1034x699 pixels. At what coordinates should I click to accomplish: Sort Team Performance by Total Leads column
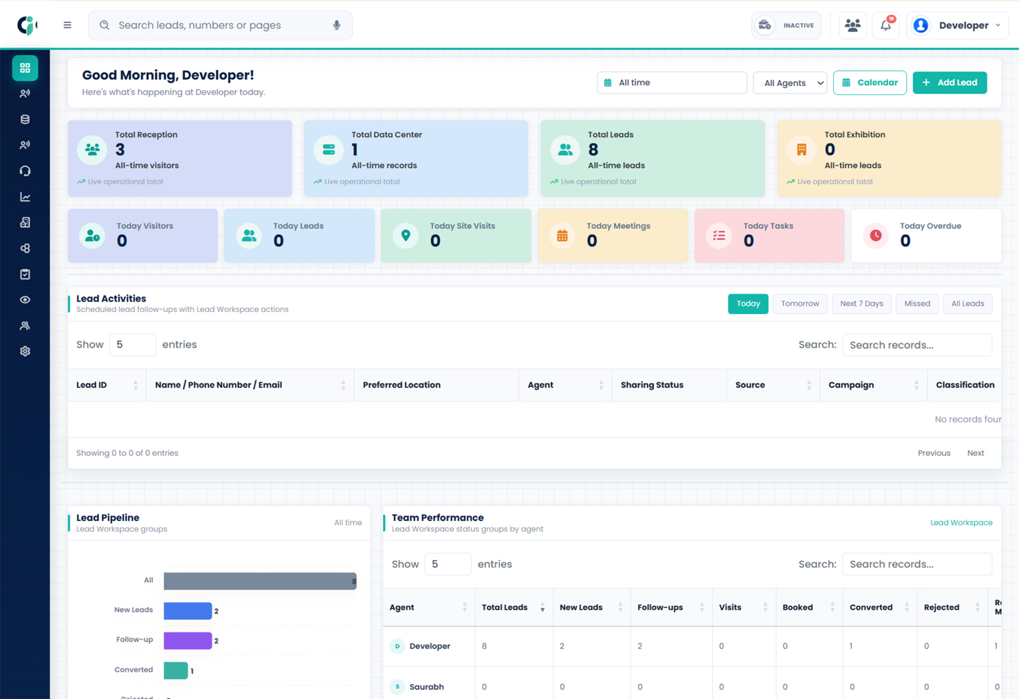(x=514, y=608)
